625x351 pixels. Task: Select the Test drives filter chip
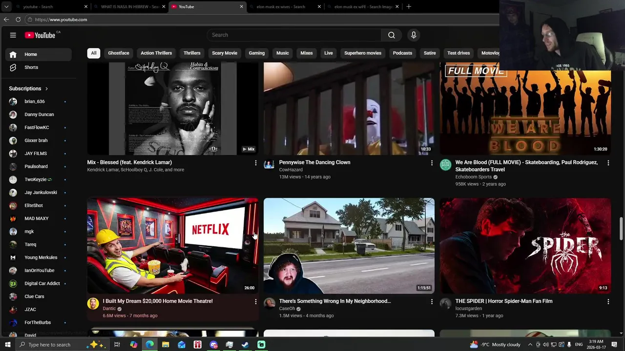pyautogui.click(x=458, y=53)
